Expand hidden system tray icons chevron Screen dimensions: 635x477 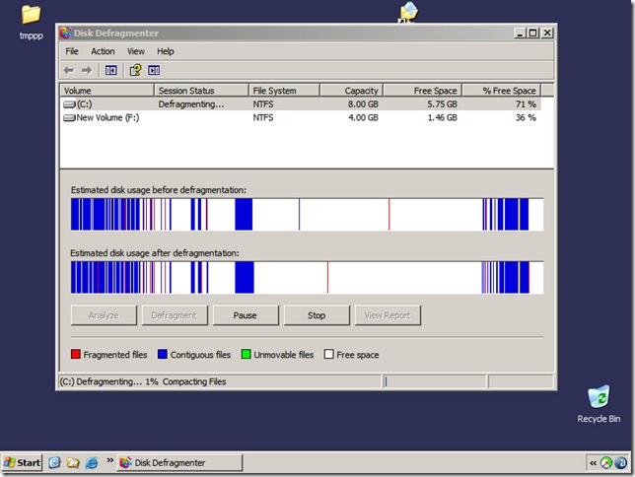tap(593, 463)
